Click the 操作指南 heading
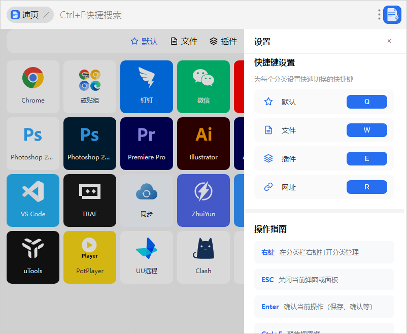This screenshot has height=334, width=407. [270, 229]
